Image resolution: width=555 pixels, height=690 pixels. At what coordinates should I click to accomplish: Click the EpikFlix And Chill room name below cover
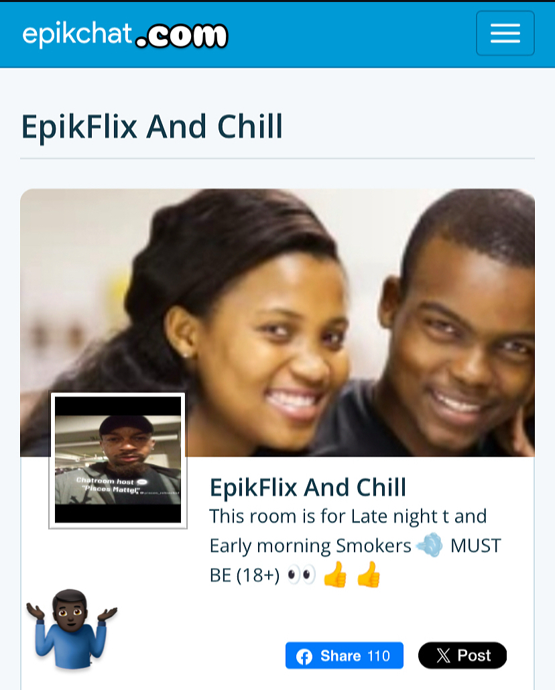308,487
